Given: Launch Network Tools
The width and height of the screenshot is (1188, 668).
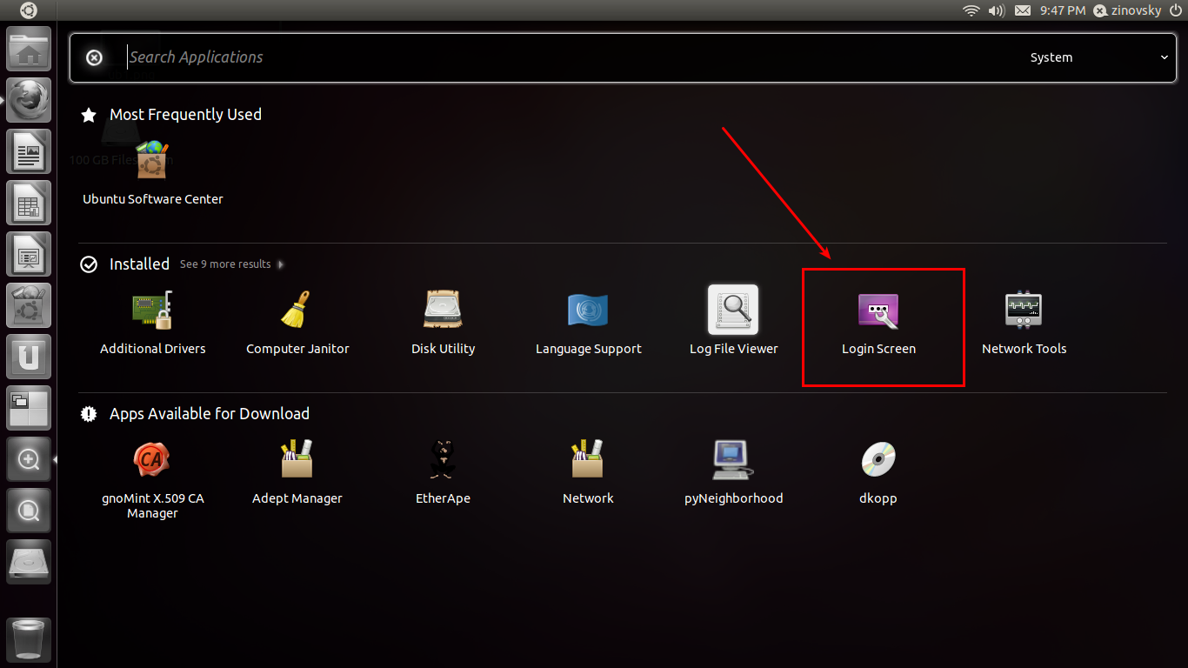Looking at the screenshot, I should coord(1024,322).
